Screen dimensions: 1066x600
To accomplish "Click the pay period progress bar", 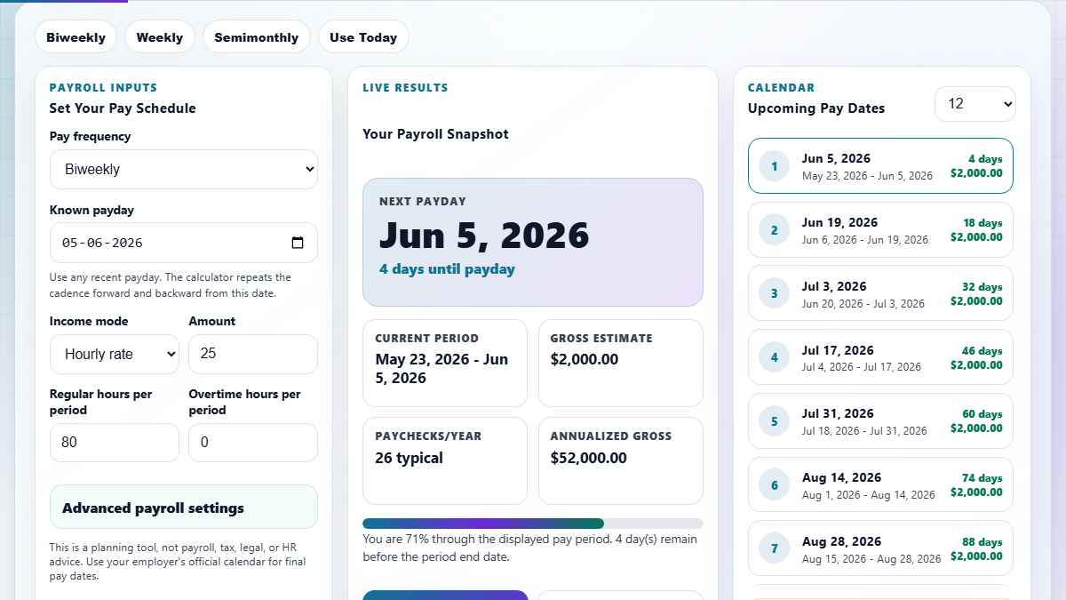I will 533,524.
